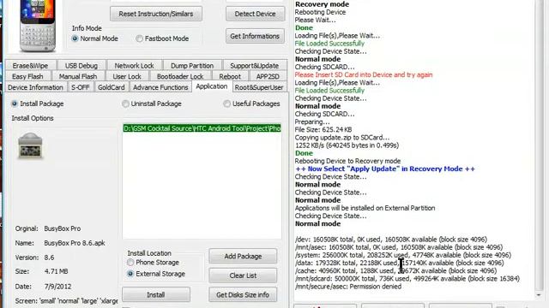This screenshot has width=549, height=308.
Task: Click the /system disk size line
Action: [x=403, y=255]
